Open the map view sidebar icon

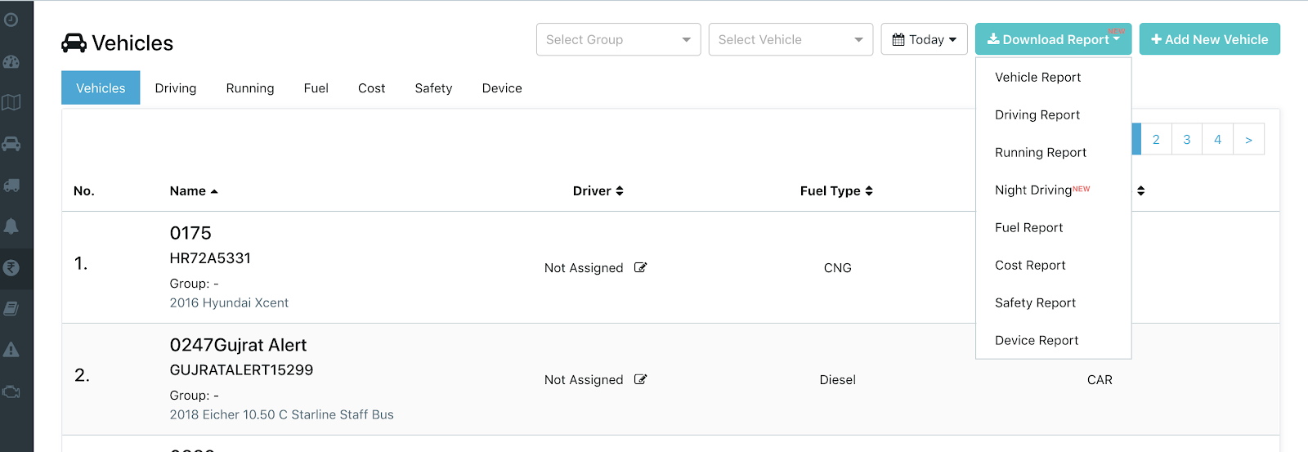click(11, 102)
